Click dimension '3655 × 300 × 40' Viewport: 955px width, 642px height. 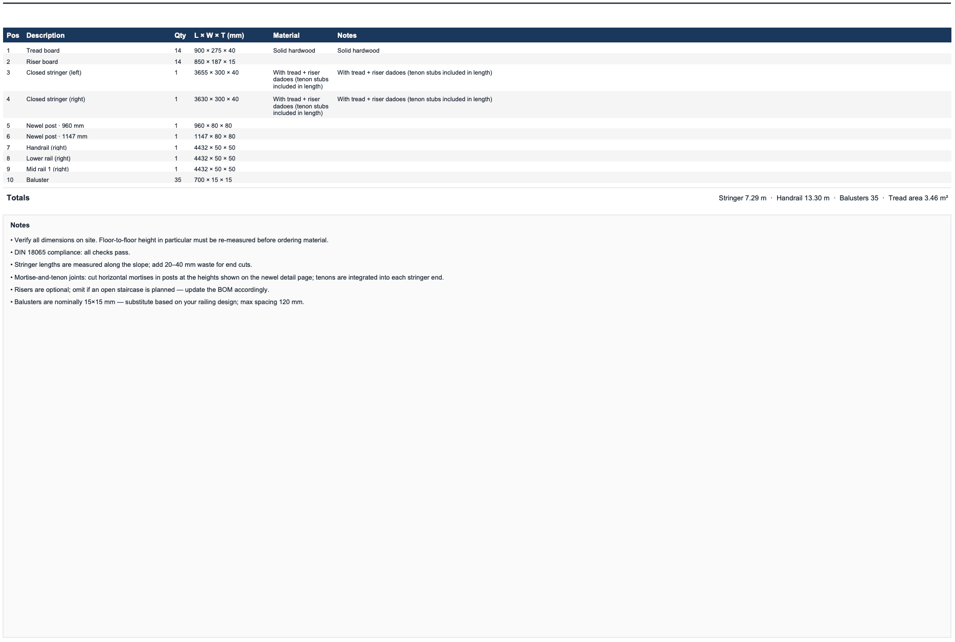coord(216,73)
